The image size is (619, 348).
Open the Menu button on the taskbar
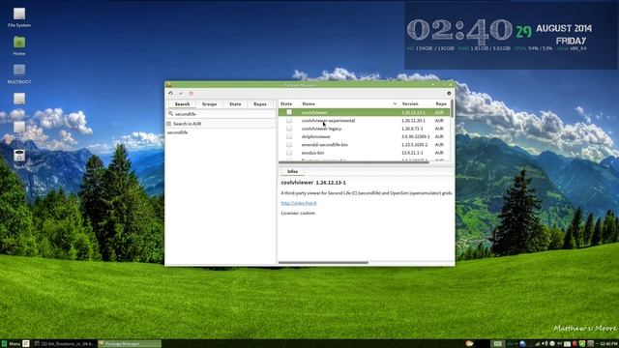[11, 344]
